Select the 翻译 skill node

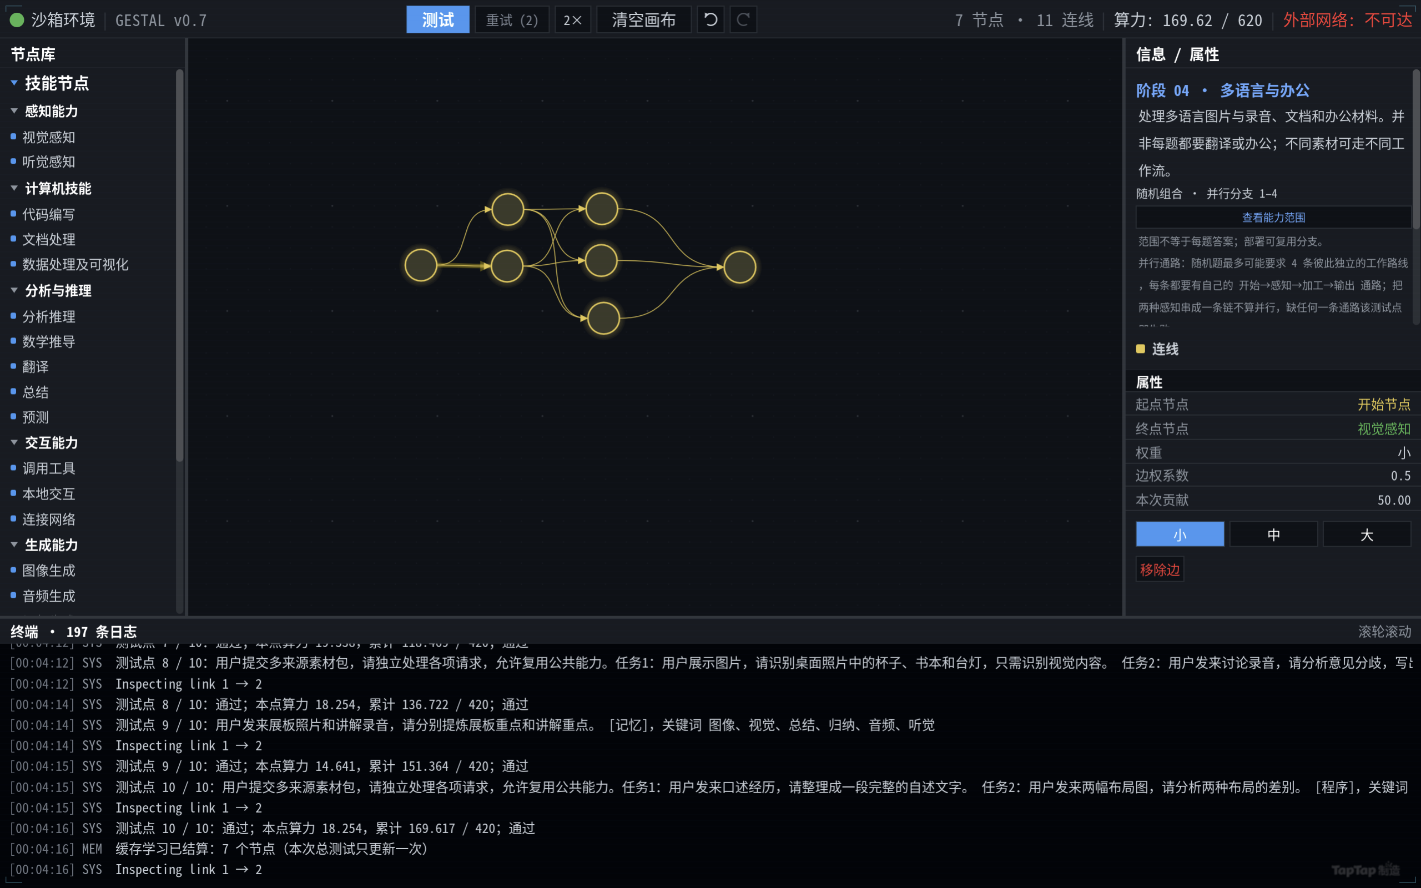click(x=35, y=366)
